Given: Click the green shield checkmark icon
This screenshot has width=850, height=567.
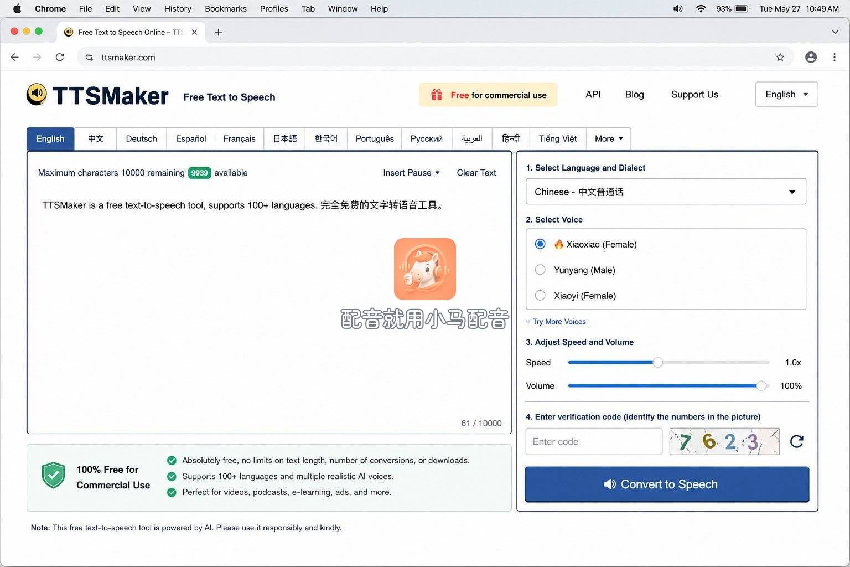Looking at the screenshot, I should pyautogui.click(x=54, y=476).
